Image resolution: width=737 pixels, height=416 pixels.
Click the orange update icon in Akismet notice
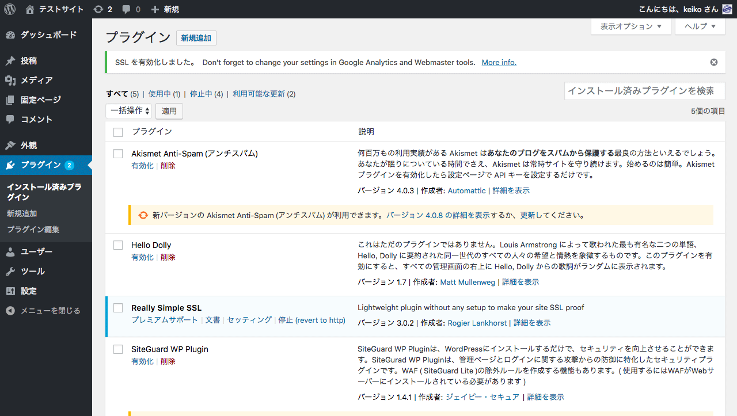143,215
